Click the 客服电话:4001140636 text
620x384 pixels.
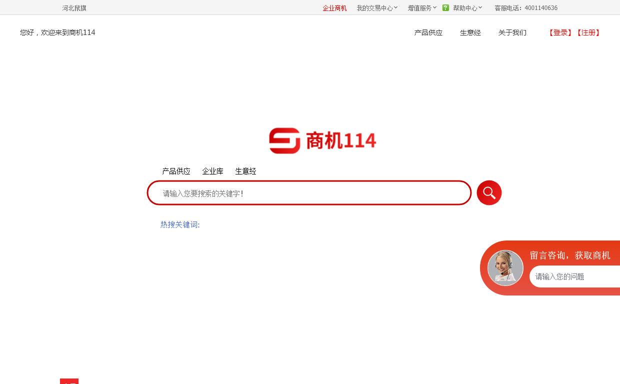click(x=526, y=8)
